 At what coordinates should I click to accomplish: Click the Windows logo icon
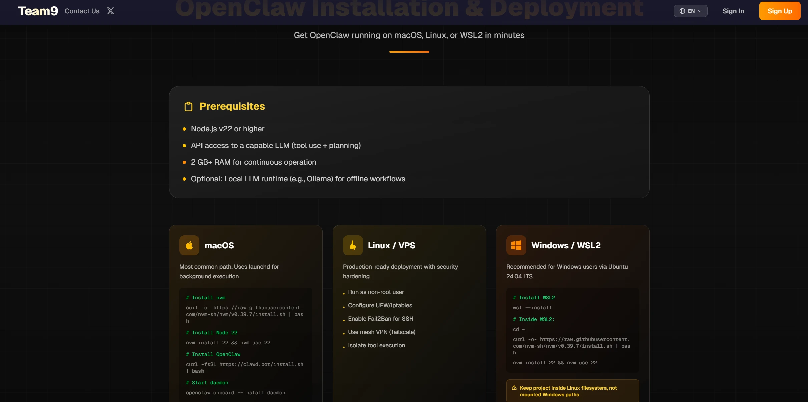(516, 245)
